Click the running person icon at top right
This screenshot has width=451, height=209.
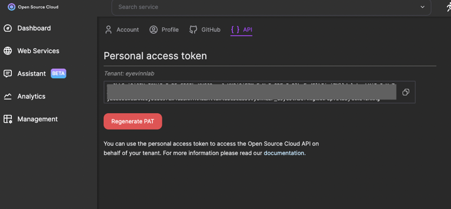point(448,7)
